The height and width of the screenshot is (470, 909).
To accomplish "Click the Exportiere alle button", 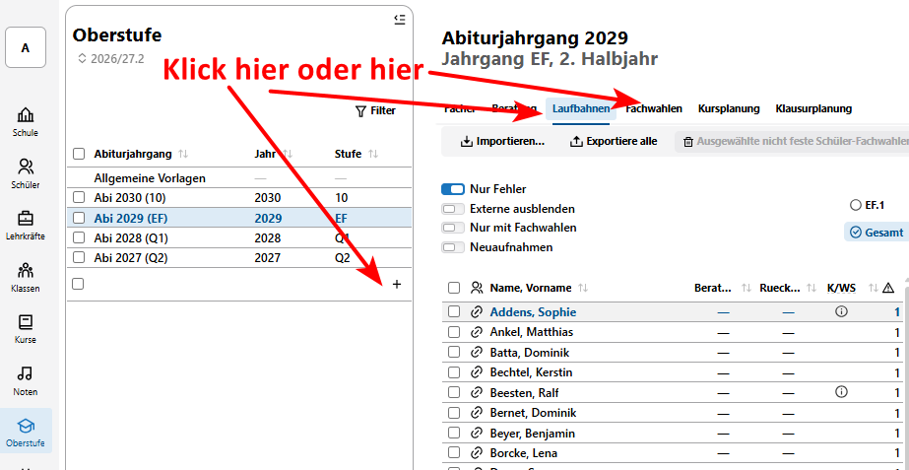I will pyautogui.click(x=614, y=141).
